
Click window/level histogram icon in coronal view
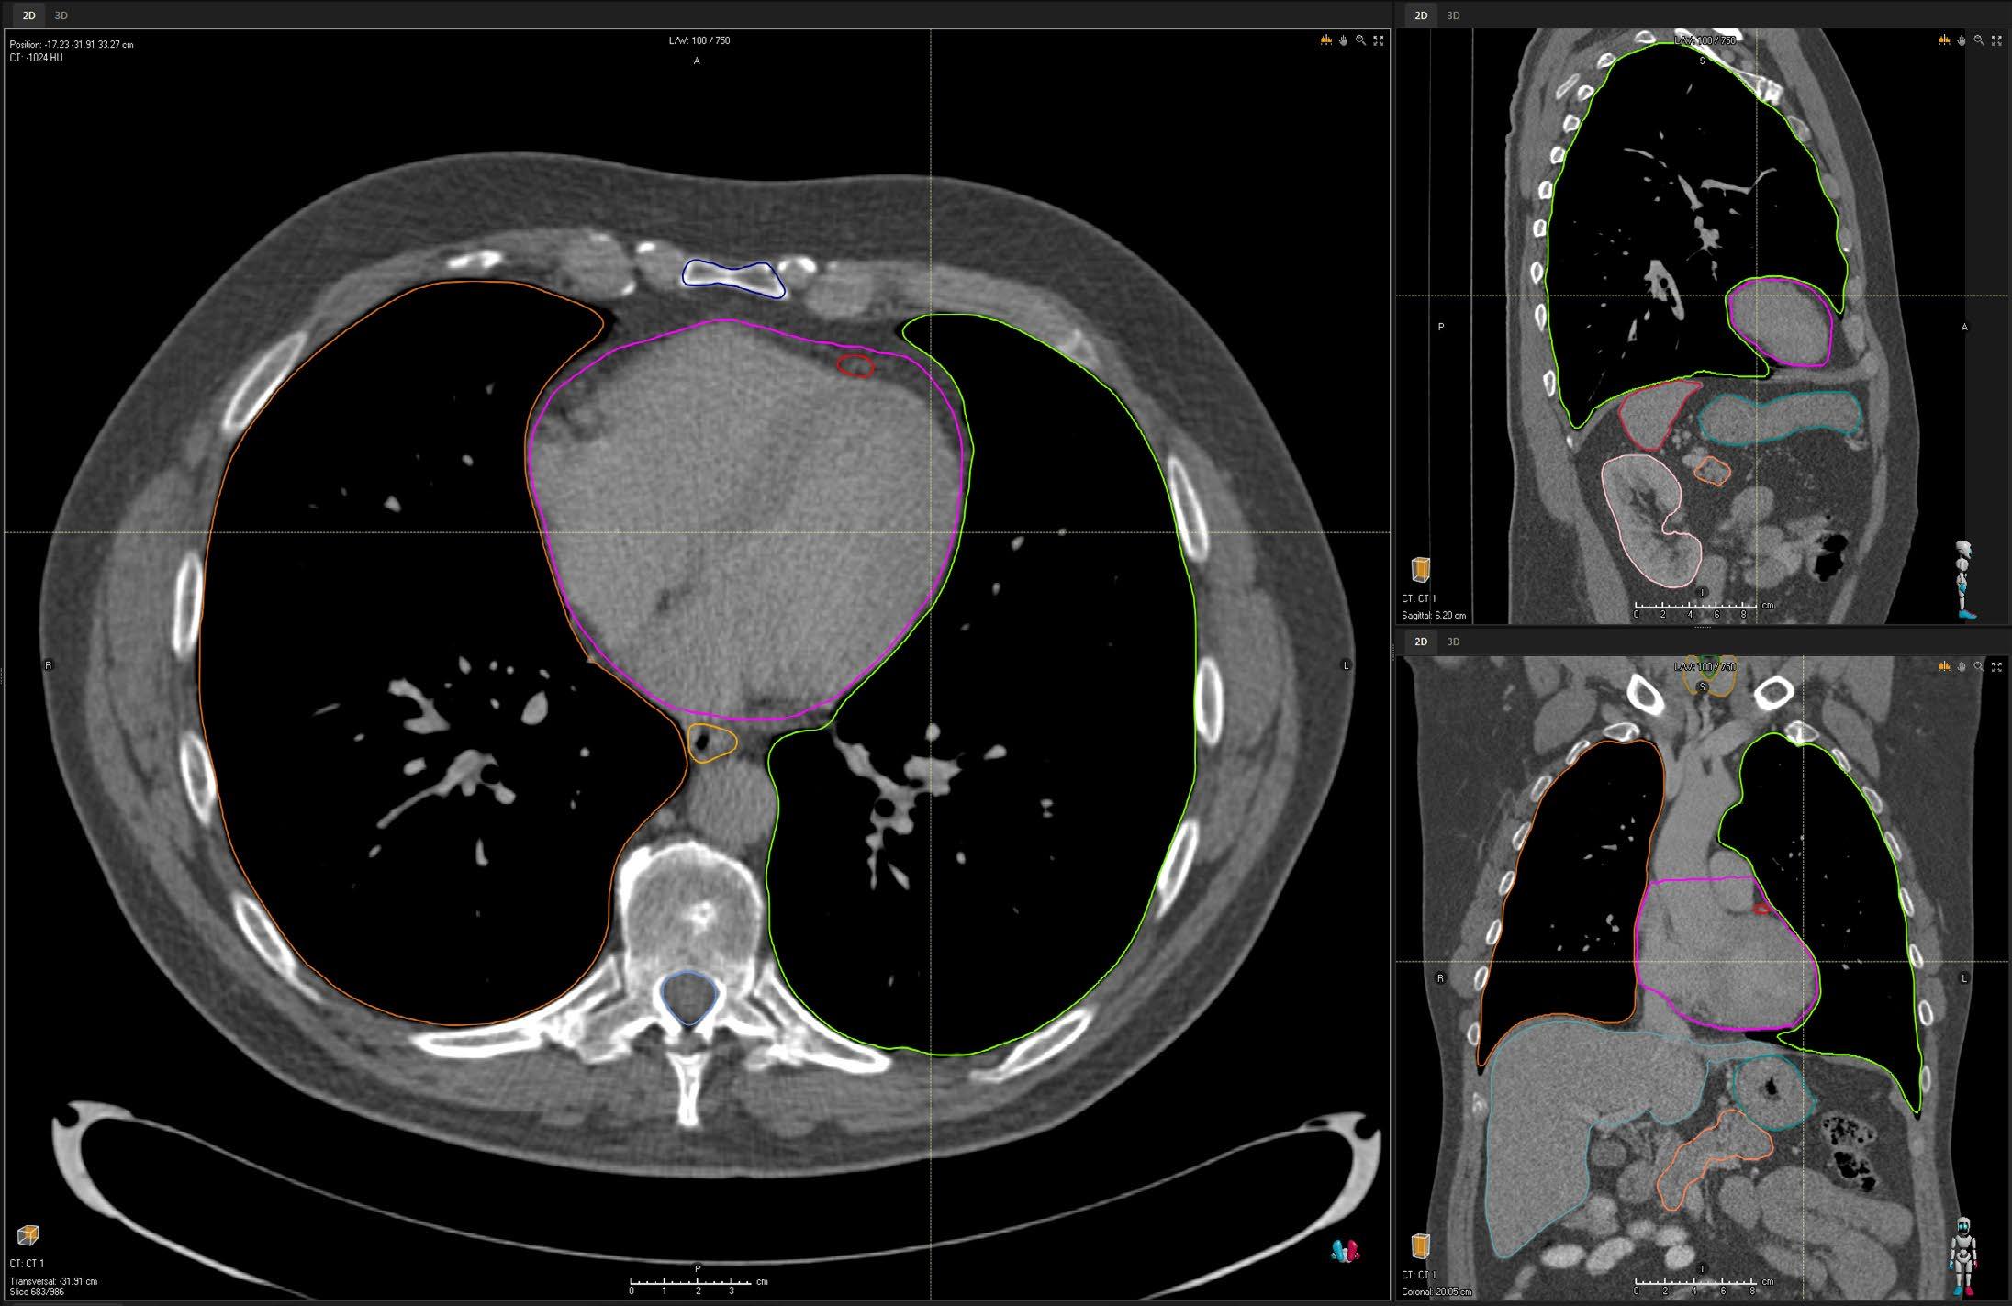(1944, 666)
